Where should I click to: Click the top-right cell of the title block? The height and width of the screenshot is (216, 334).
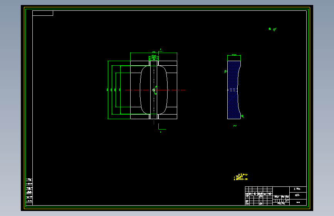(298, 189)
